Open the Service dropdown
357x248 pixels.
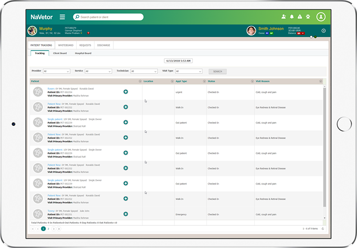pyautogui.click(x=98, y=71)
